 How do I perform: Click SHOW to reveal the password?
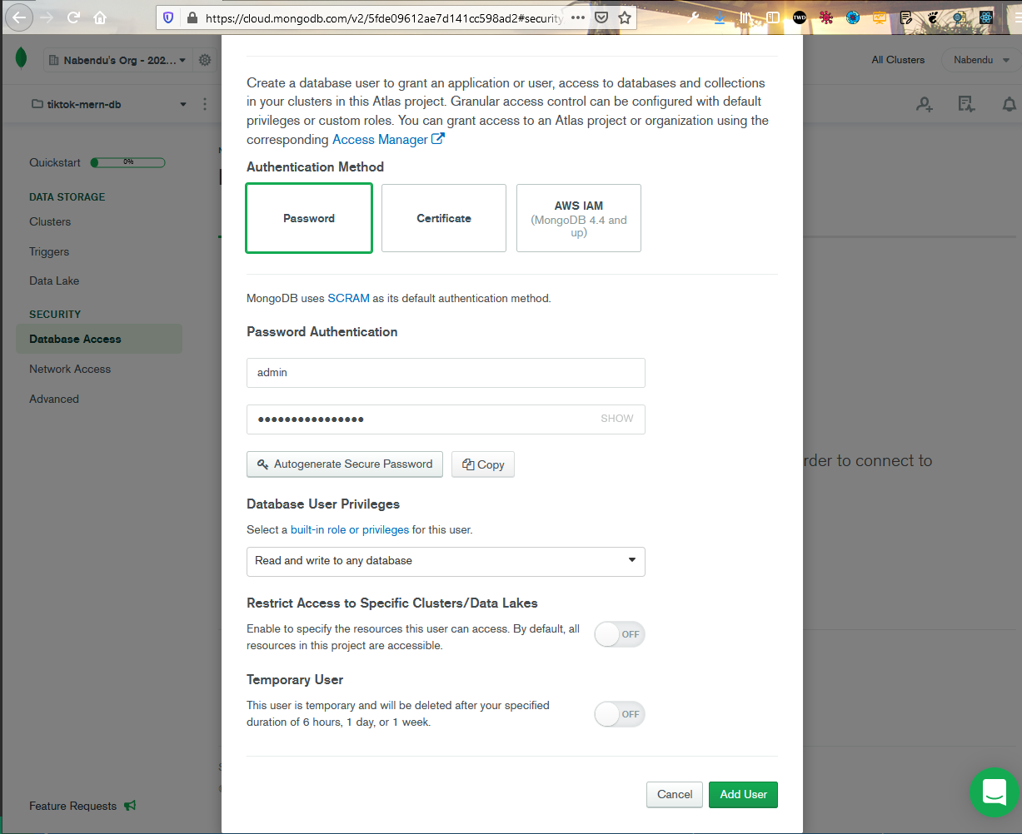617,419
